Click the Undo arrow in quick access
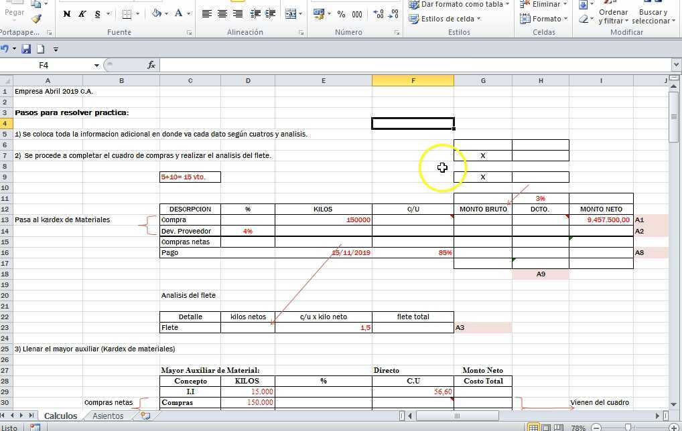The width and height of the screenshot is (682, 431). [x=4, y=49]
